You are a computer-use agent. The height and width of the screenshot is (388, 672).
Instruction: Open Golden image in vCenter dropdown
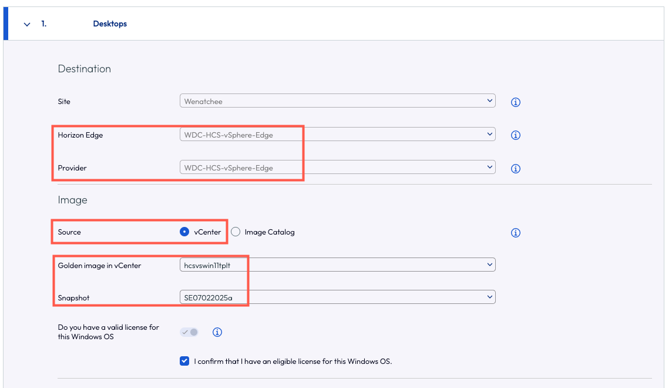click(337, 265)
